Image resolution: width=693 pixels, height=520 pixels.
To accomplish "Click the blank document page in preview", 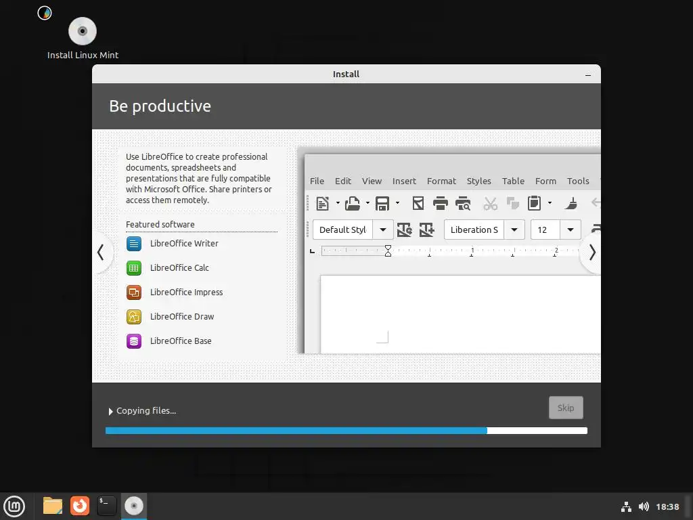I will pyautogui.click(x=460, y=314).
